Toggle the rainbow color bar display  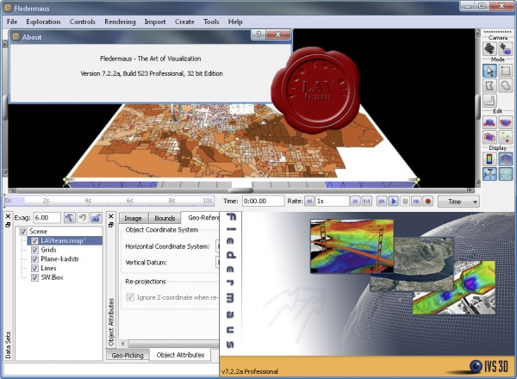[489, 159]
